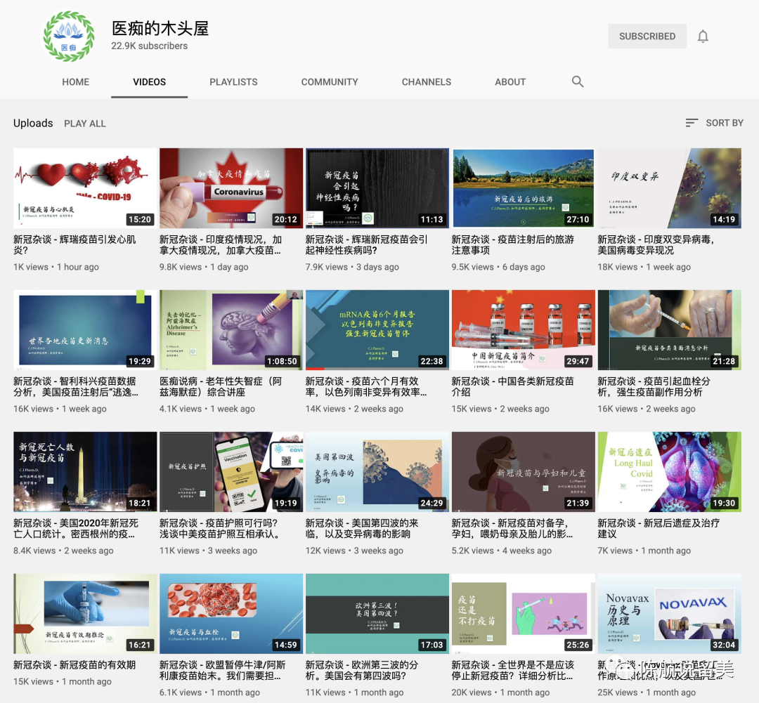The height and width of the screenshot is (703, 759).
Task: Open the channel search magnifier icon
Action: point(578,81)
